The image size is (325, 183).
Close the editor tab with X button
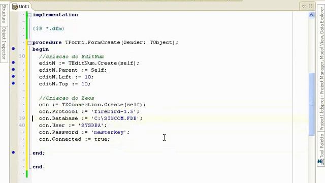310,6
